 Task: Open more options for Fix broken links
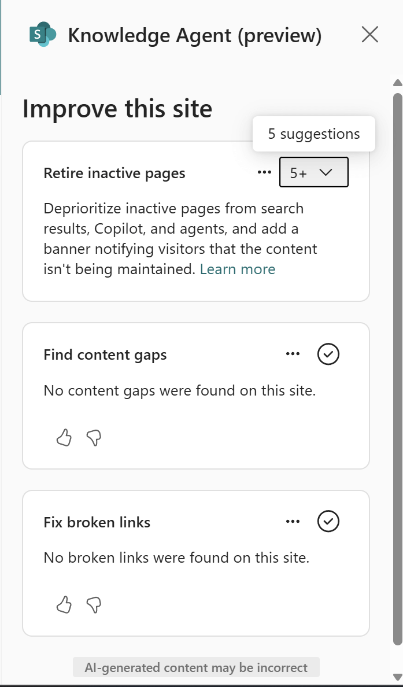coord(293,522)
